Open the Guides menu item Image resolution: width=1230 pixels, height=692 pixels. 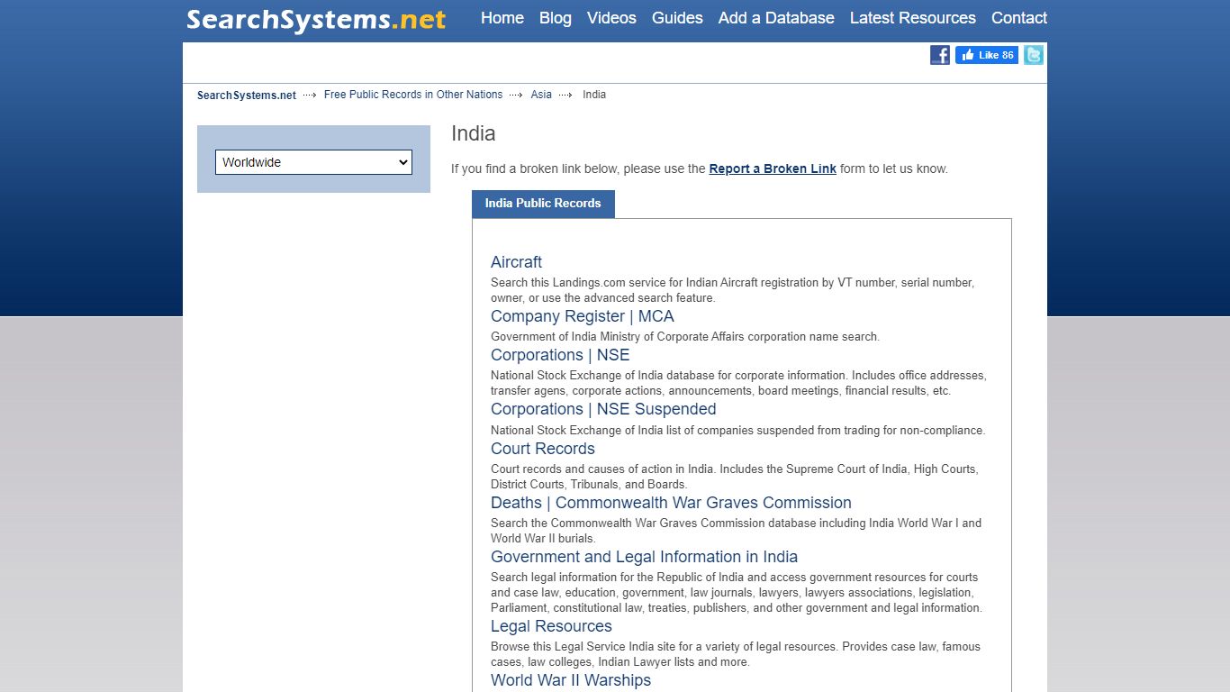pos(677,18)
